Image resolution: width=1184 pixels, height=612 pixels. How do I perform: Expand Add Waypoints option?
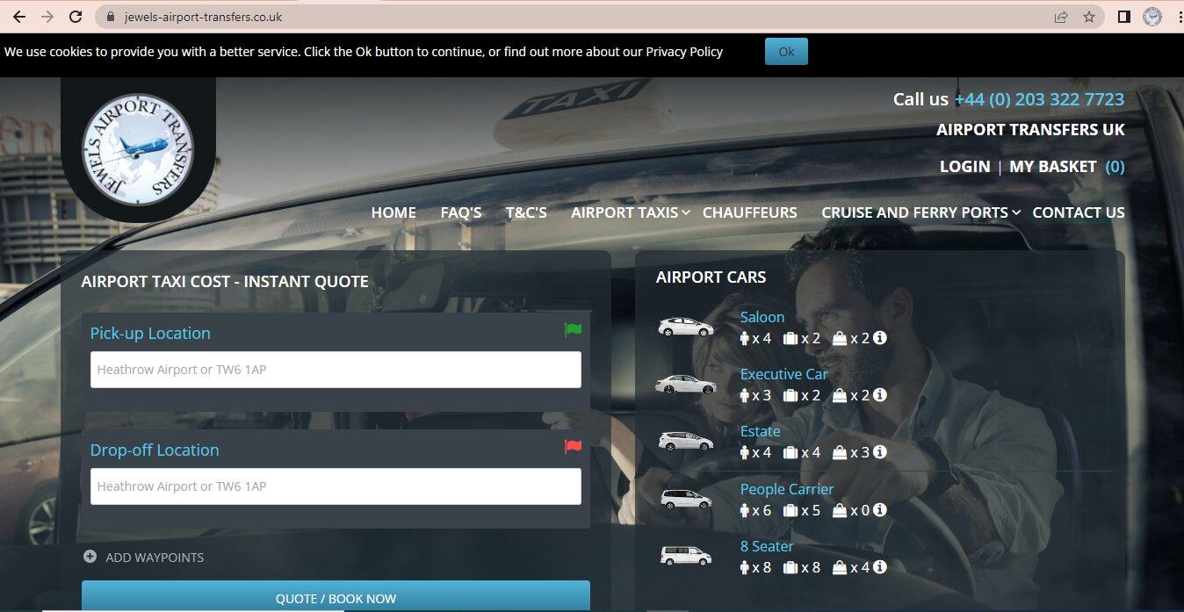(144, 558)
